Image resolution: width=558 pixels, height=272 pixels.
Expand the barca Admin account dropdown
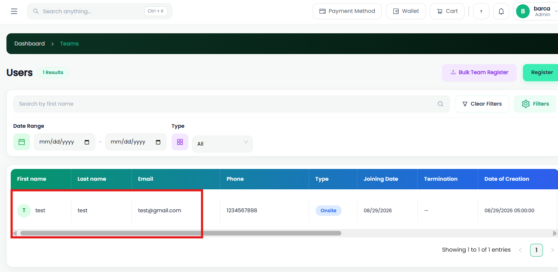pos(556,11)
